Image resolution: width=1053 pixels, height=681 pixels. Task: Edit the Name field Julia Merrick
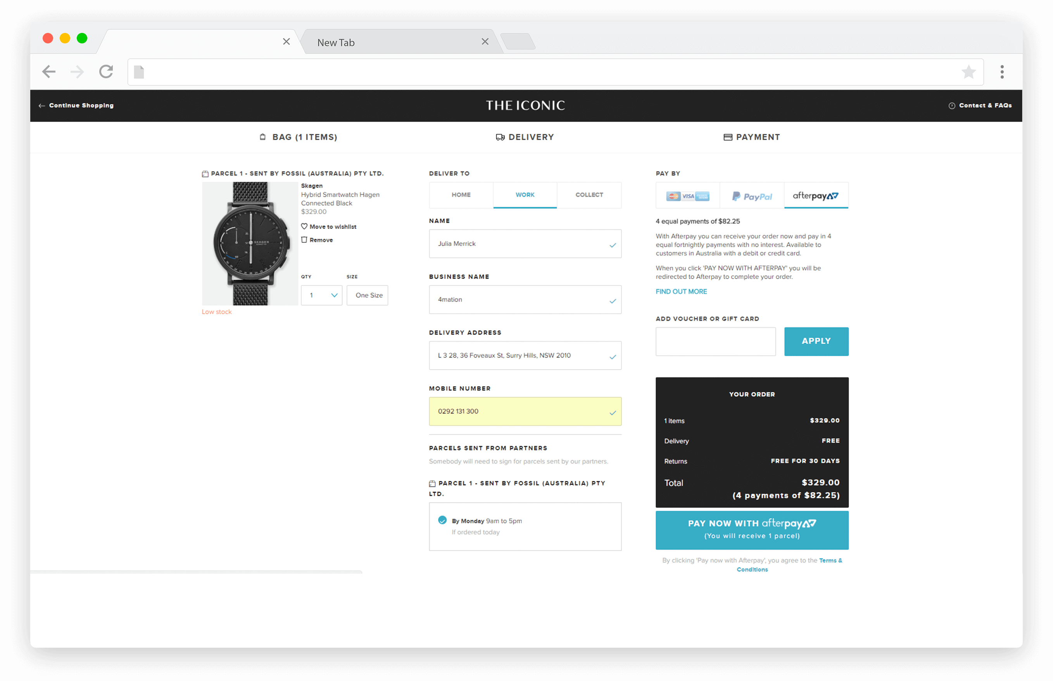point(525,244)
